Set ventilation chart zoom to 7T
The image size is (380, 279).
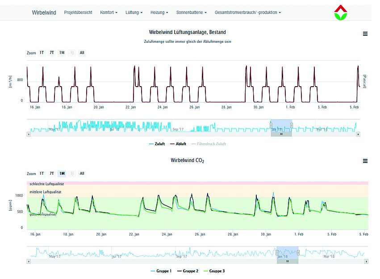(x=52, y=53)
